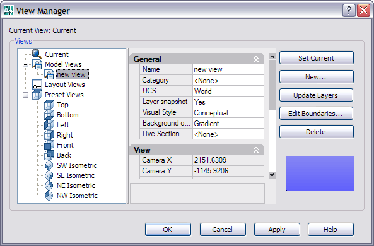This screenshot has height=246, width=374.
Task: Select the Preset Views tree label
Action: pyautogui.click(x=64, y=95)
